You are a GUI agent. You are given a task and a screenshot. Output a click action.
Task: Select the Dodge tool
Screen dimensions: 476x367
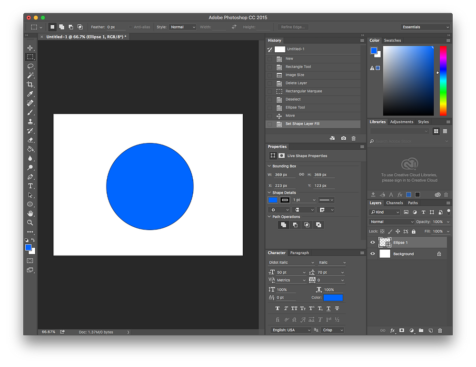[x=30, y=167]
